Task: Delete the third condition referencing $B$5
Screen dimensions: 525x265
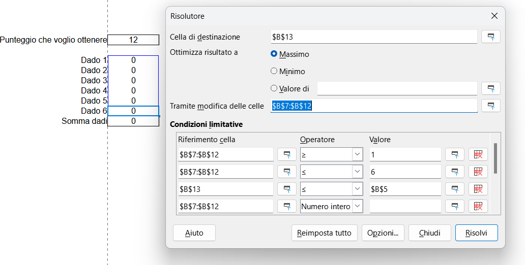Action: click(x=478, y=189)
